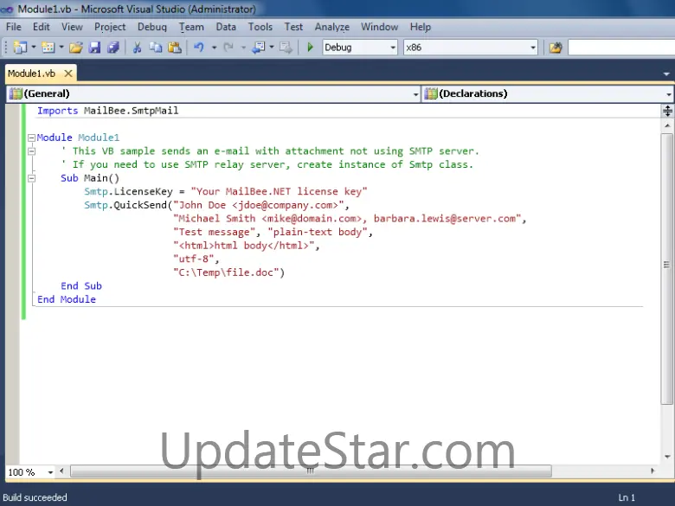Click the Paste clipboard icon
The height and width of the screenshot is (506, 675).
(174, 48)
